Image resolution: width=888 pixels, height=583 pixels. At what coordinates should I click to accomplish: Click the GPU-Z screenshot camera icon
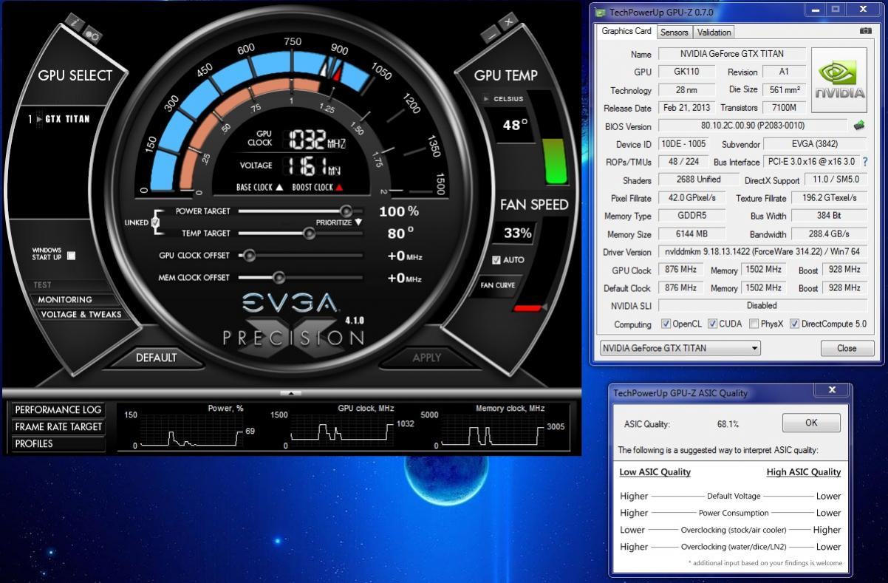pyautogui.click(x=865, y=31)
